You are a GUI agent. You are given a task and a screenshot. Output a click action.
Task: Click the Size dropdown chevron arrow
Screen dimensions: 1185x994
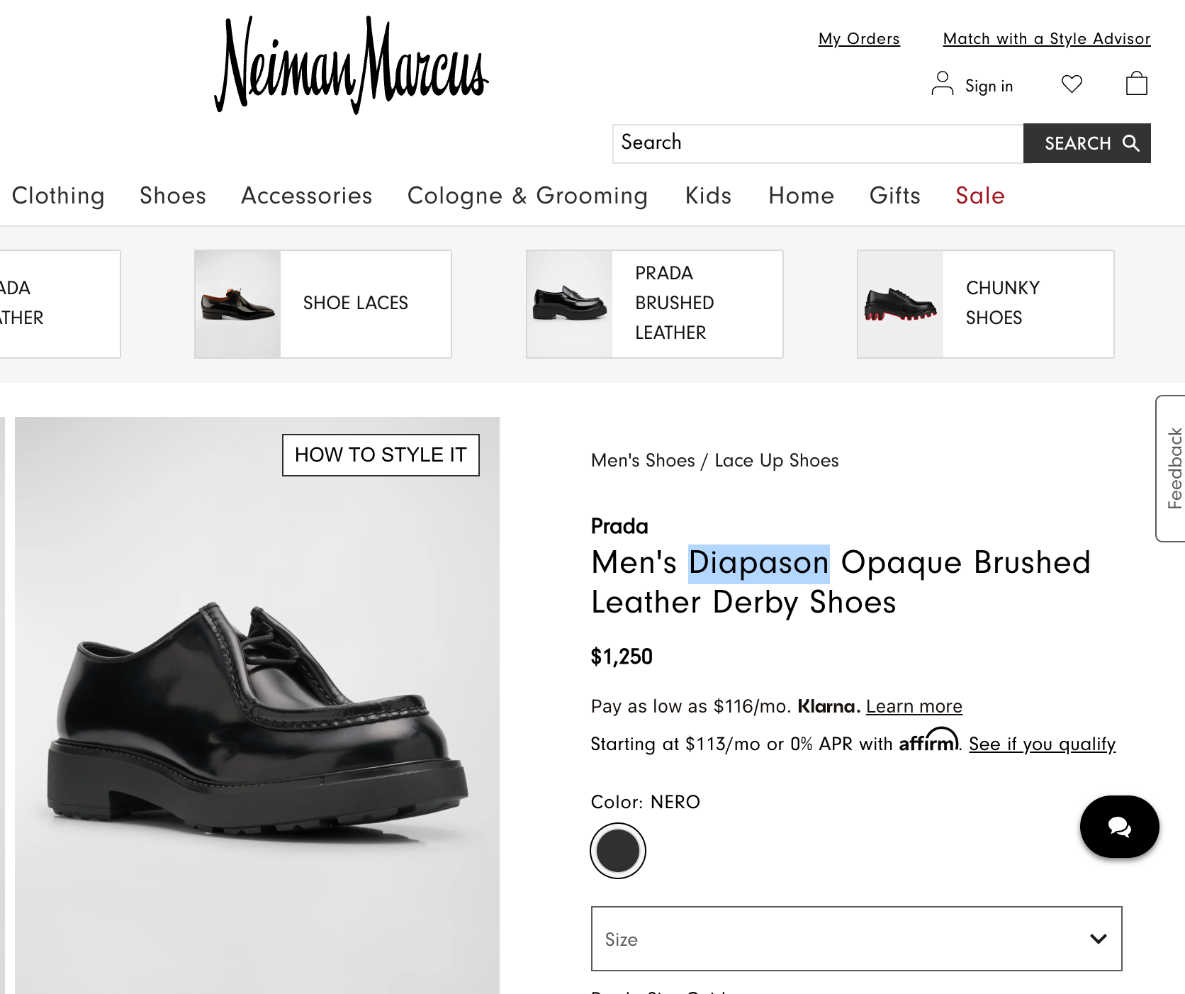1098,939
